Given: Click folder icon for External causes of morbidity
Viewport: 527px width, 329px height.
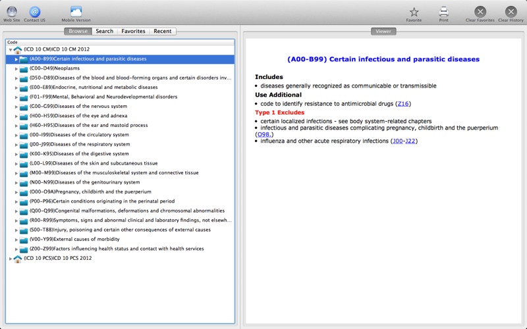Looking at the screenshot, I should click(x=24, y=240).
